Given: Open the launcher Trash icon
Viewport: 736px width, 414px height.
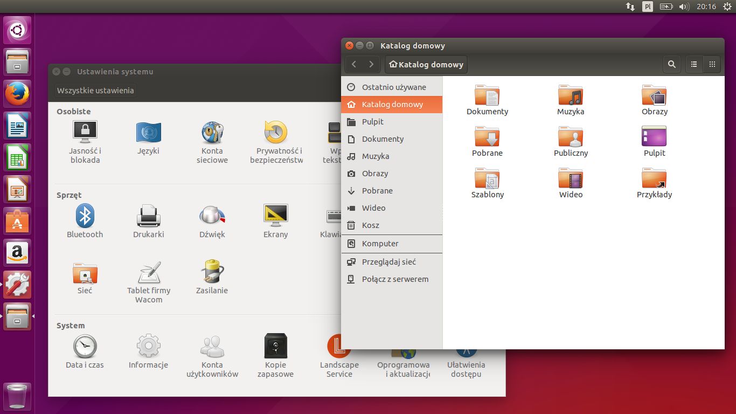Looking at the screenshot, I should (17, 396).
